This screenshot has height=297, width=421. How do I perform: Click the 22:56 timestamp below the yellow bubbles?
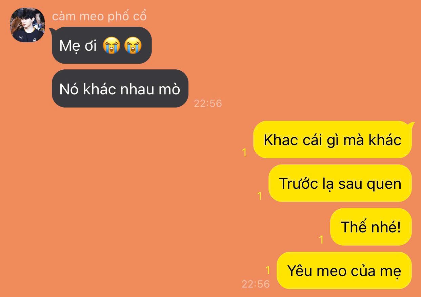256,284
